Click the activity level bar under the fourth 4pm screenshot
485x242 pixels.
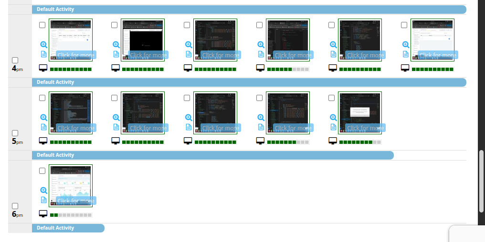288,70
